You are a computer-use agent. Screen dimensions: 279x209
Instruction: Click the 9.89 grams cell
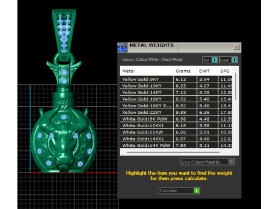click(185, 112)
